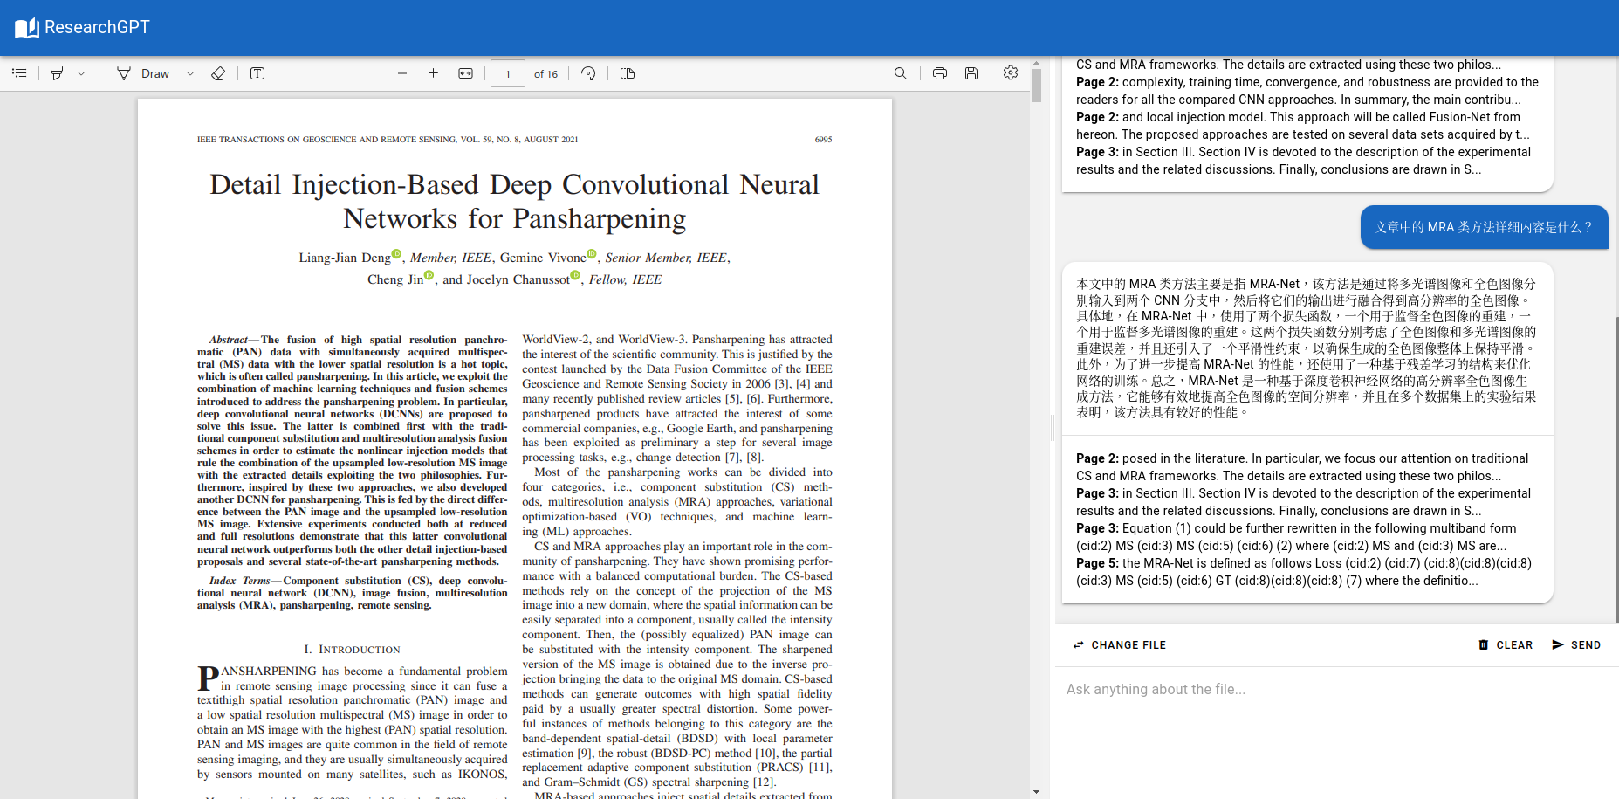Click the 'Page 2: and local injection model' reference
The height and width of the screenshot is (799, 1619).
(x=1302, y=126)
